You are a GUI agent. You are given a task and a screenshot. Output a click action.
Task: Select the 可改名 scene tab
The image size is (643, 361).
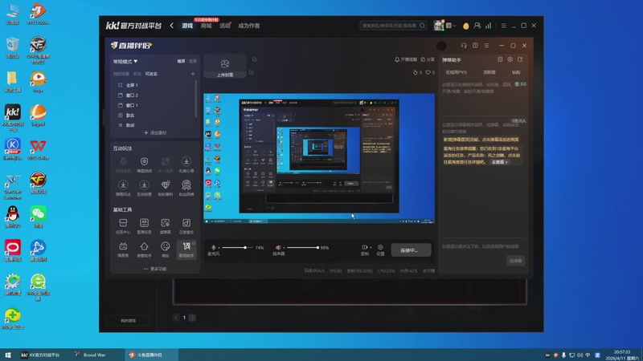[151, 74]
